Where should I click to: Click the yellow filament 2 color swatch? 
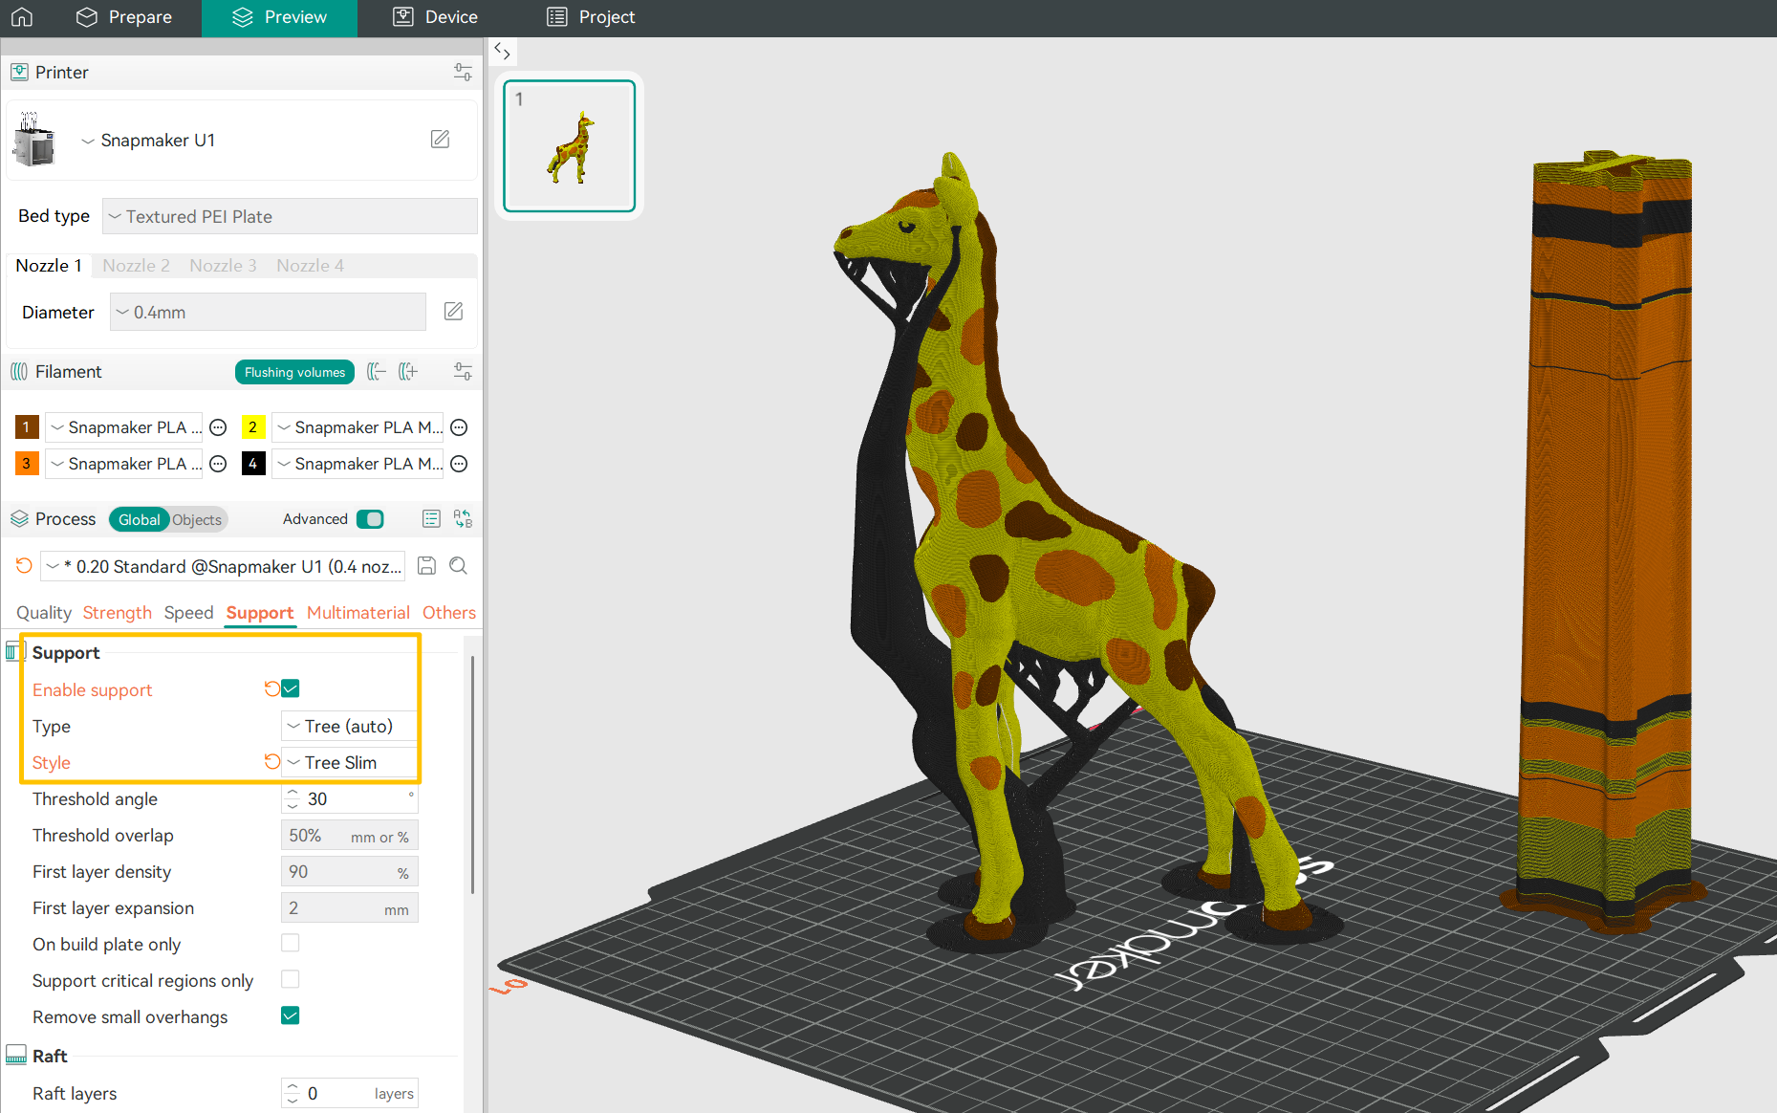click(x=252, y=427)
